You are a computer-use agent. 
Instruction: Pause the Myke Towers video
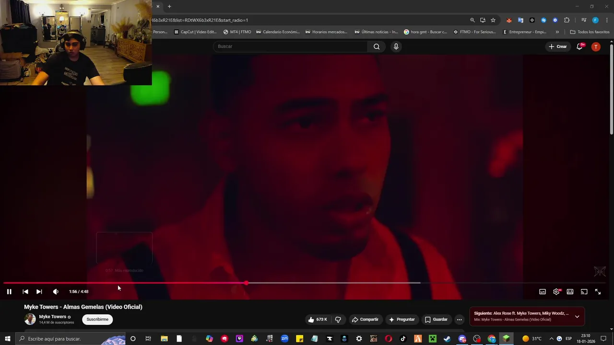click(9, 291)
